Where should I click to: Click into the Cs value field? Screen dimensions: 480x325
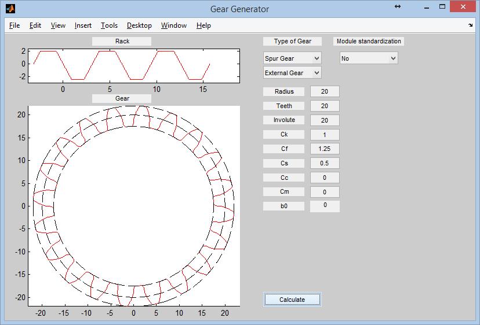tap(325, 163)
